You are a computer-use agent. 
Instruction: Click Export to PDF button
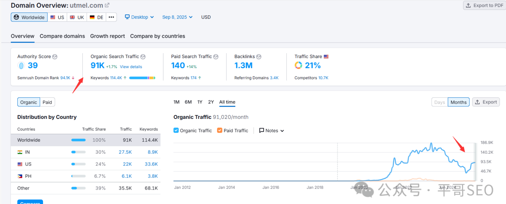coord(484,5)
